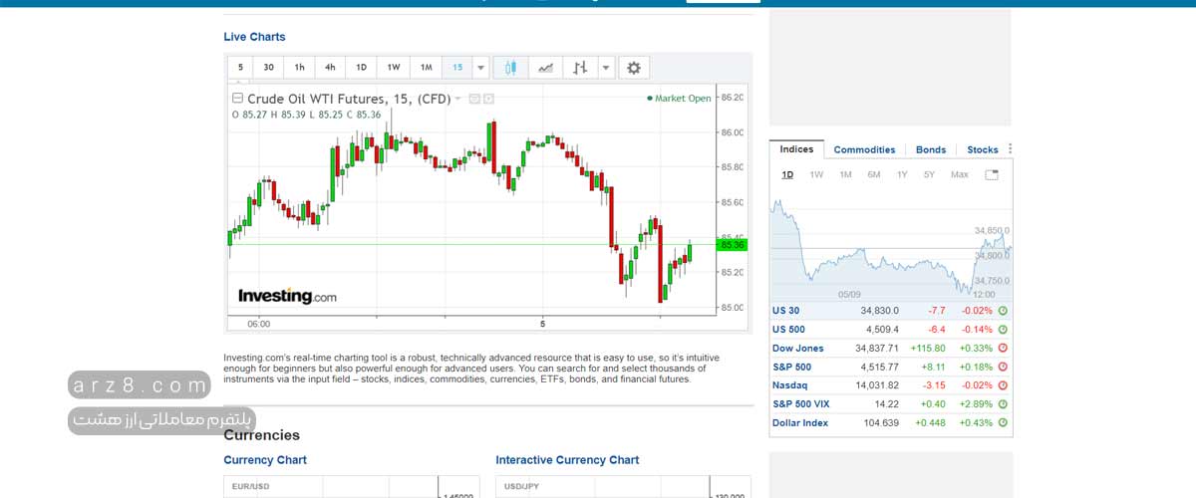Image resolution: width=1196 pixels, height=498 pixels.
Task: Open chart settings gear icon
Action: pos(633,68)
